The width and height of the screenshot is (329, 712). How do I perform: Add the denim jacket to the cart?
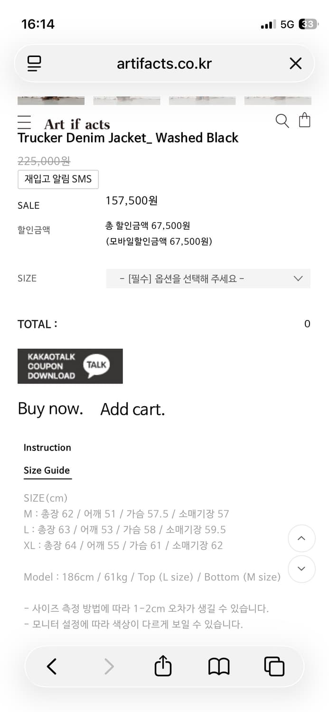tap(132, 409)
